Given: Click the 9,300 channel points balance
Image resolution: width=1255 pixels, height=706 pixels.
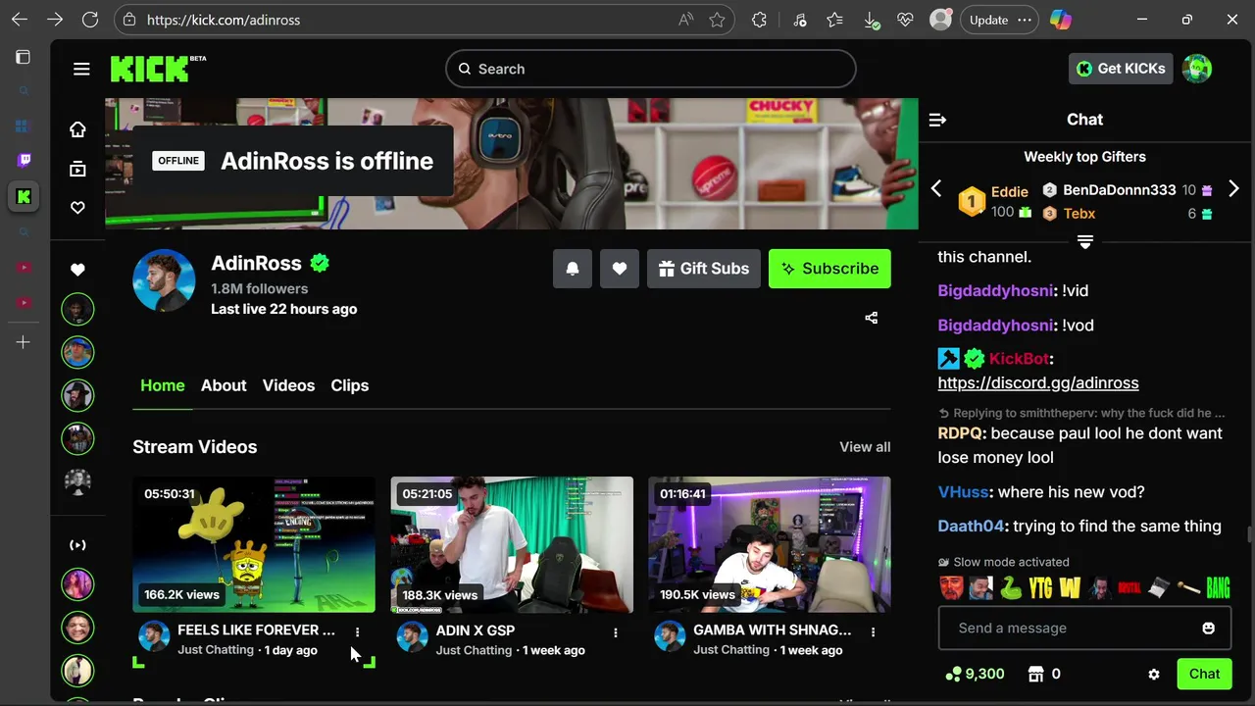Looking at the screenshot, I should pyautogui.click(x=975, y=674).
